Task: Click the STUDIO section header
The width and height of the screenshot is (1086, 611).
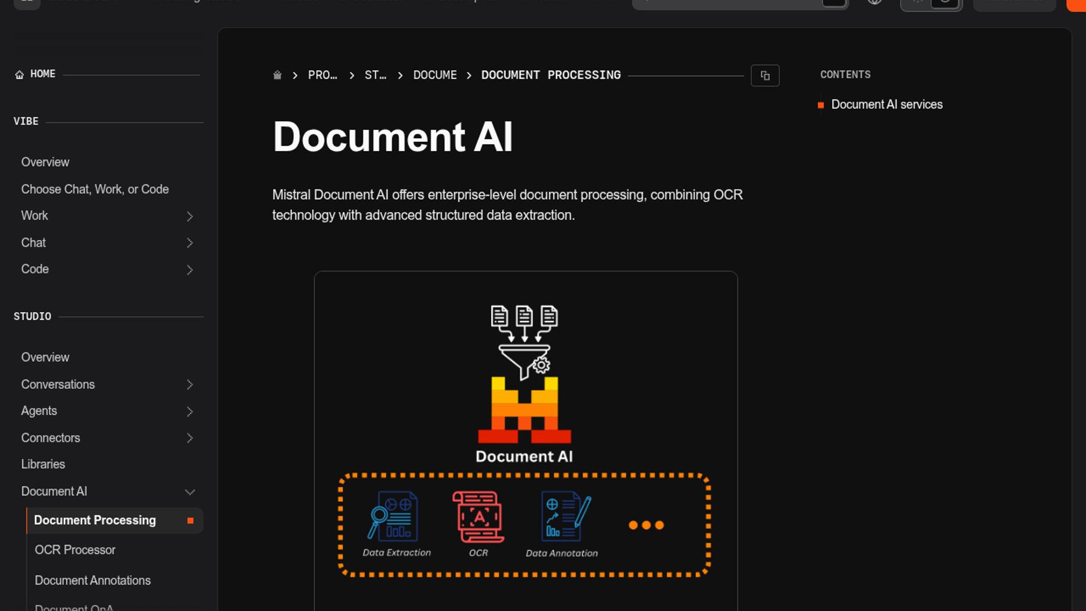Action: (32, 317)
